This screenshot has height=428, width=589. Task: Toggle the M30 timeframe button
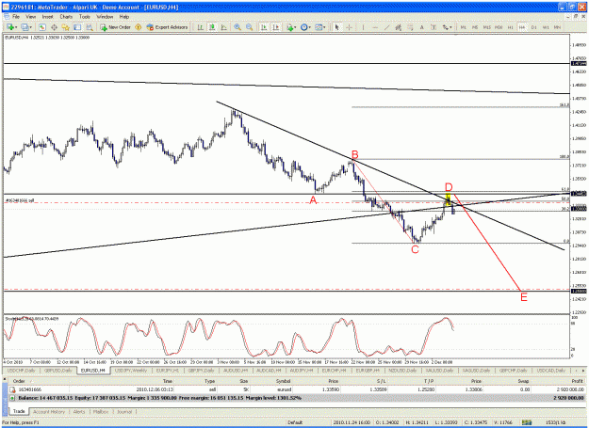[x=499, y=27]
